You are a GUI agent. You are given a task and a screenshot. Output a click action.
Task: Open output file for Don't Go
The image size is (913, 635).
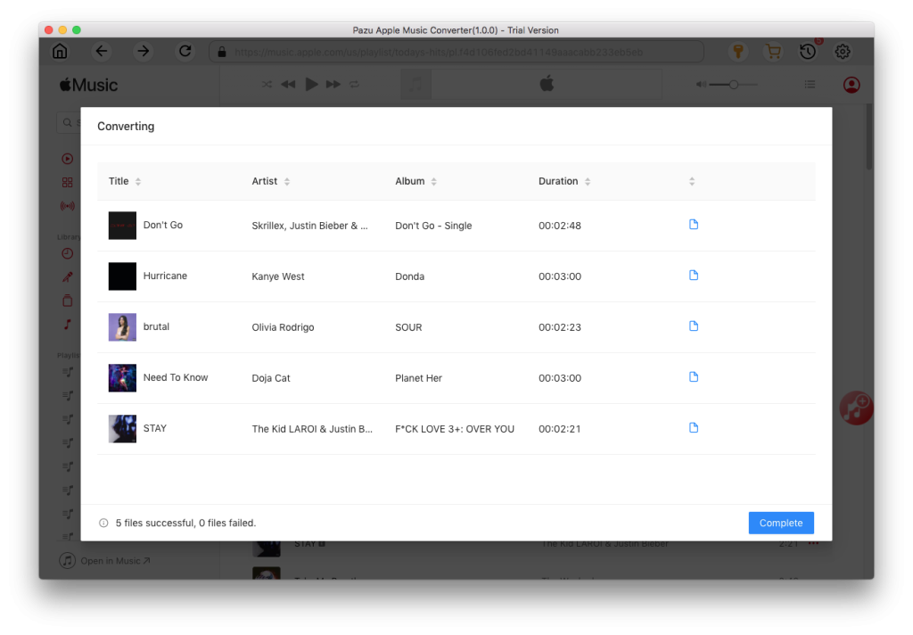pyautogui.click(x=694, y=224)
